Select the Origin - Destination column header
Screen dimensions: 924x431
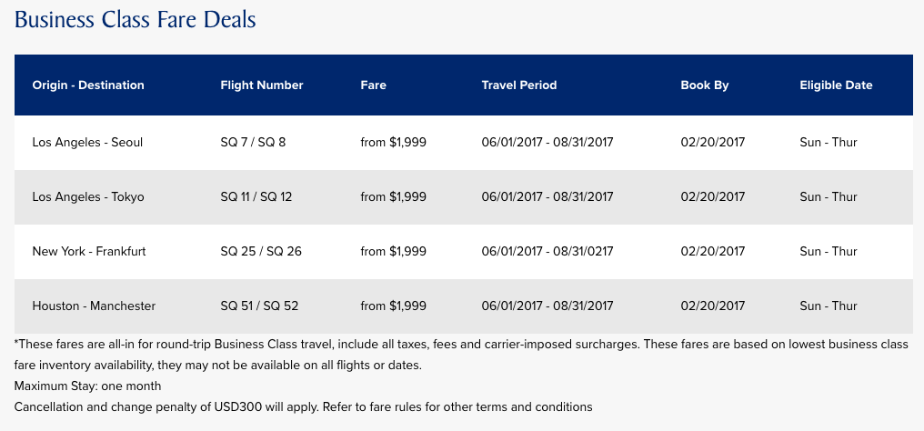point(88,85)
